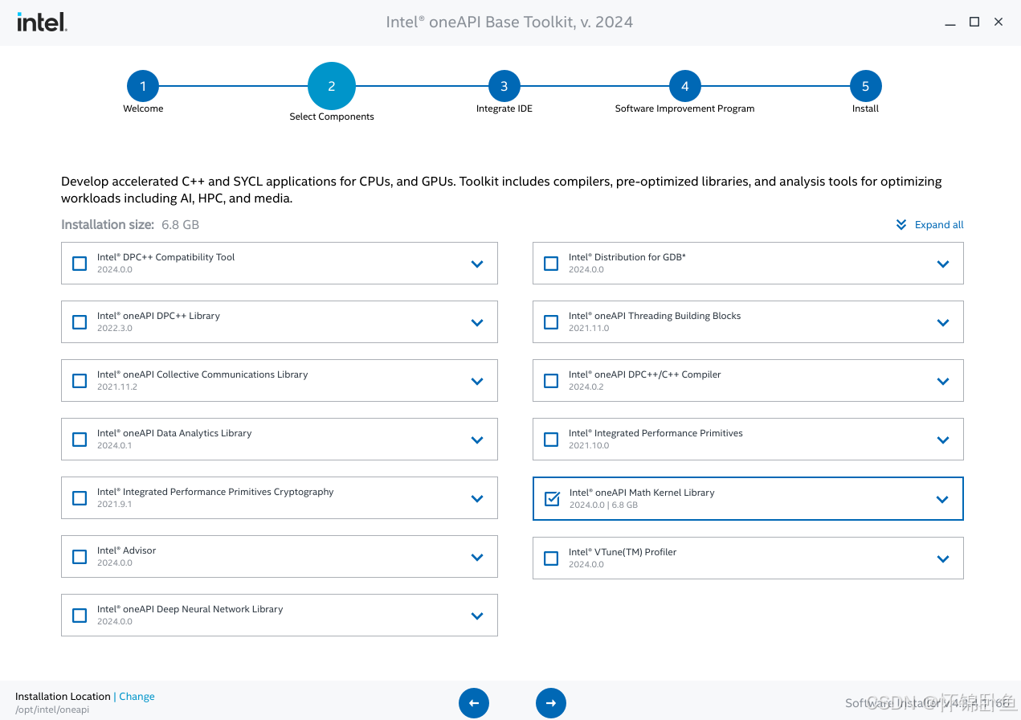Expand Deep Neural Network Library chevron

click(477, 616)
